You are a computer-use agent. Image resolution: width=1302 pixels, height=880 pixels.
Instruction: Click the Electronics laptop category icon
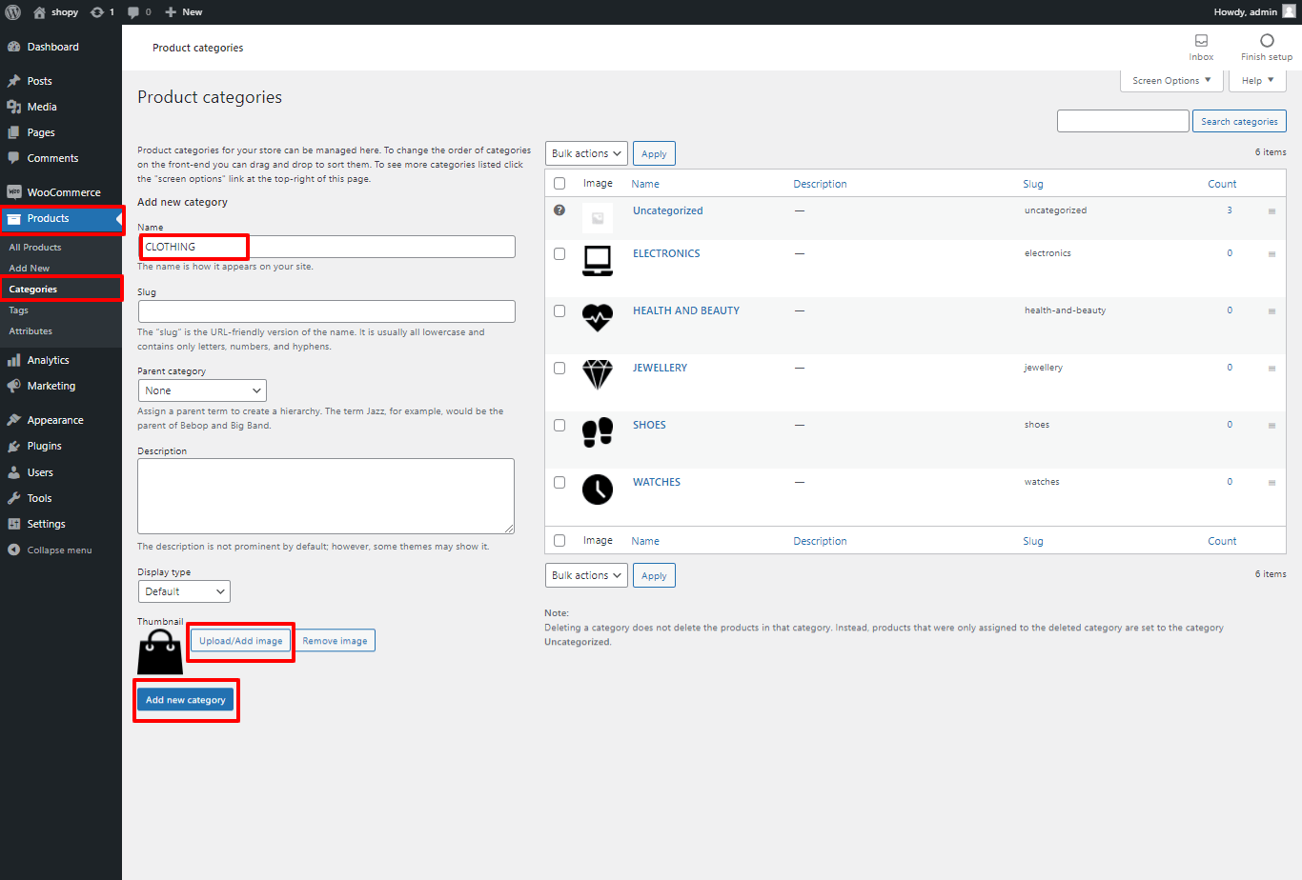(x=598, y=260)
